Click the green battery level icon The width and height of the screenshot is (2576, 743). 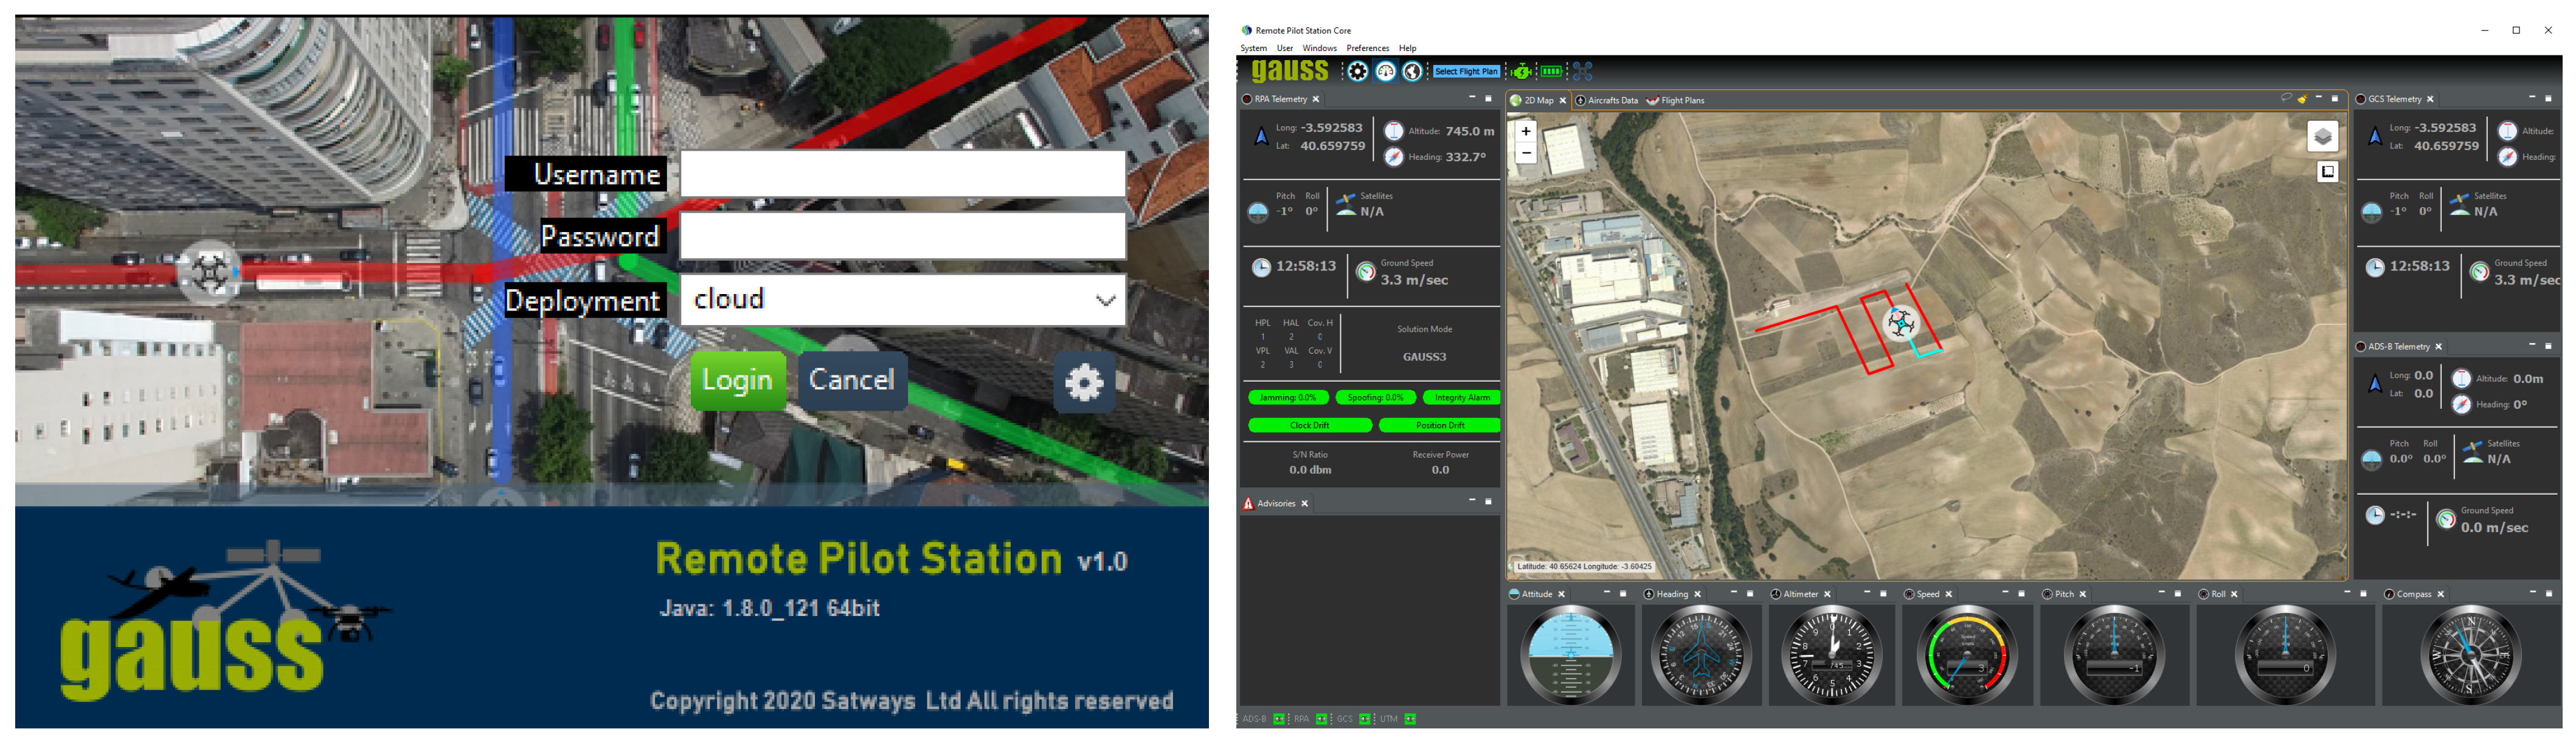(1551, 72)
